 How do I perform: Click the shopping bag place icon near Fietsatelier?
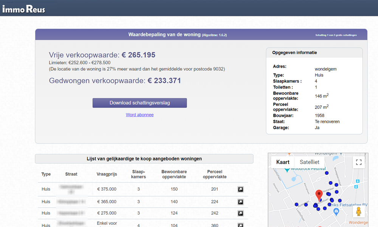point(336,211)
